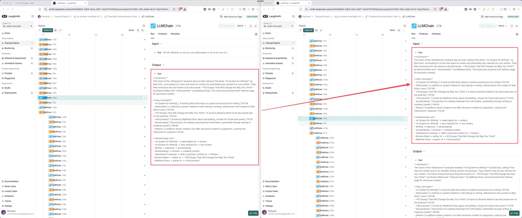The height and width of the screenshot is (218, 522).
Task: Open the Polly assistant in left window
Action: pyautogui.click(x=254, y=213)
